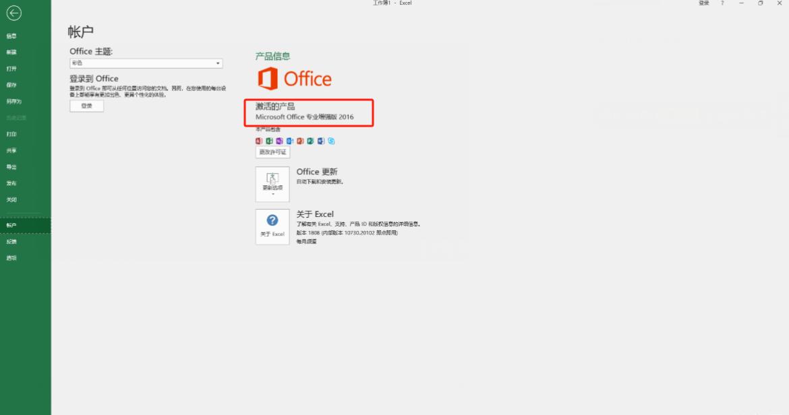Click the 工作簿1 - Excel window title

tap(392, 3)
